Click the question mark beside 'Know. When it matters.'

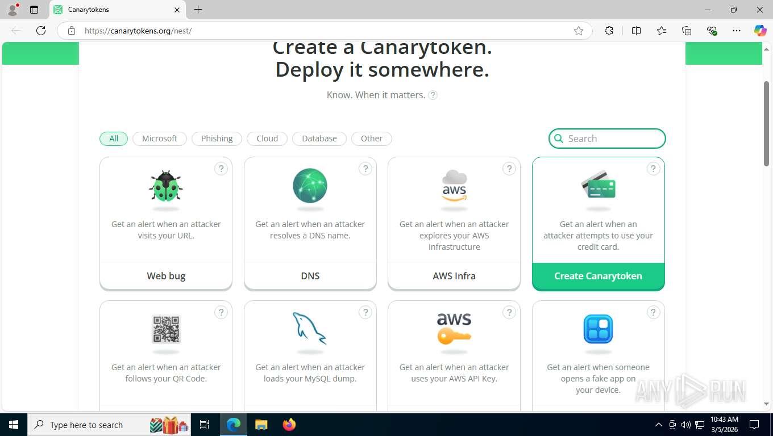pyautogui.click(x=433, y=95)
